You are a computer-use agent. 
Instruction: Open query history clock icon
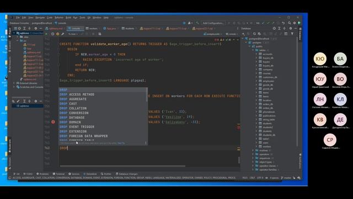[52, 34]
